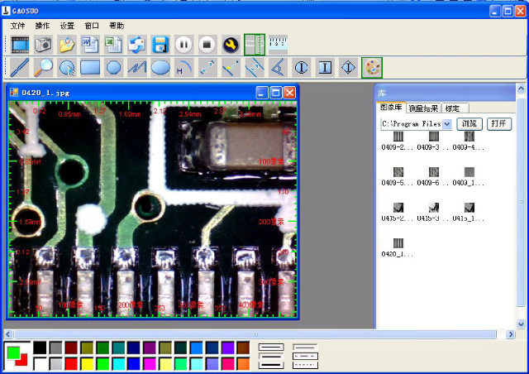
Task: Open the 文件 menu
Action: click(17, 26)
